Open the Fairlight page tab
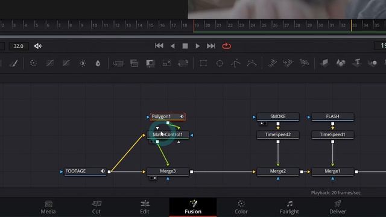Image resolution: width=386 pixels, height=217 pixels. [289, 207]
